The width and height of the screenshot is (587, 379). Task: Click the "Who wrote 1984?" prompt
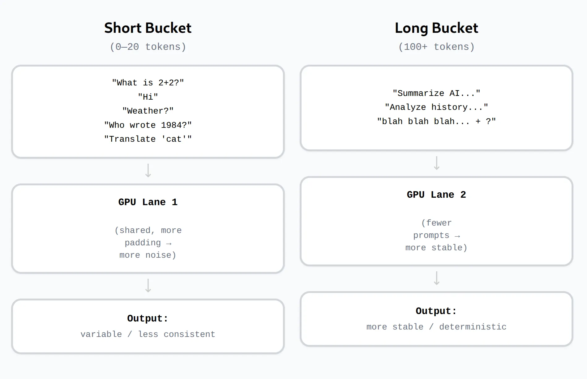pos(148,125)
